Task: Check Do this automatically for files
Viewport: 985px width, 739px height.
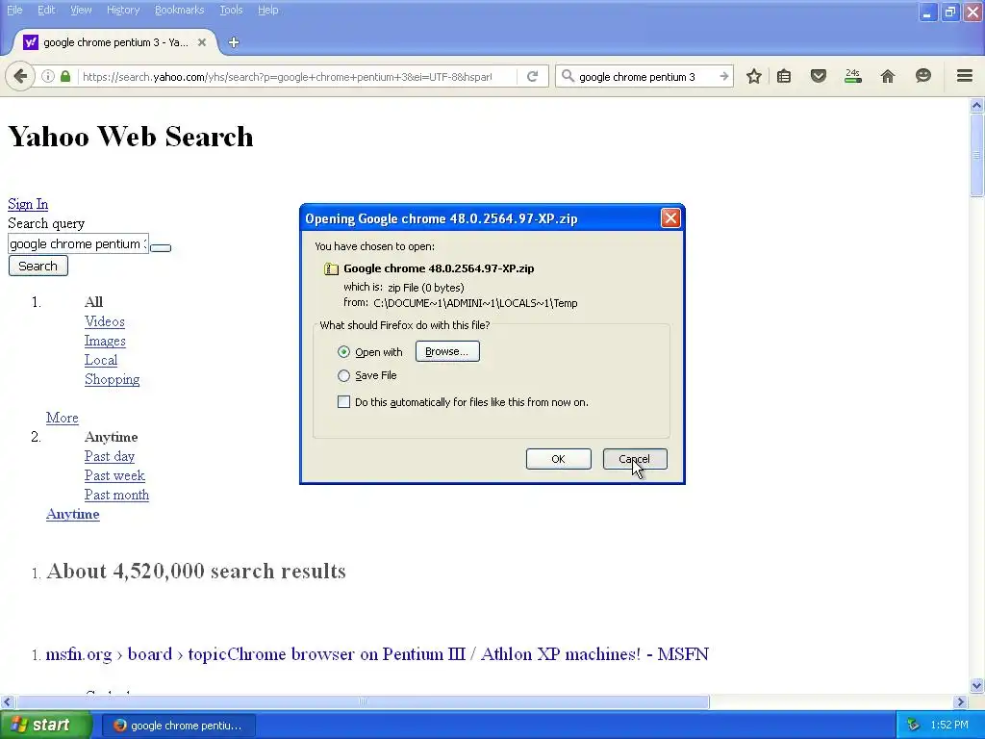Action: coord(343,402)
